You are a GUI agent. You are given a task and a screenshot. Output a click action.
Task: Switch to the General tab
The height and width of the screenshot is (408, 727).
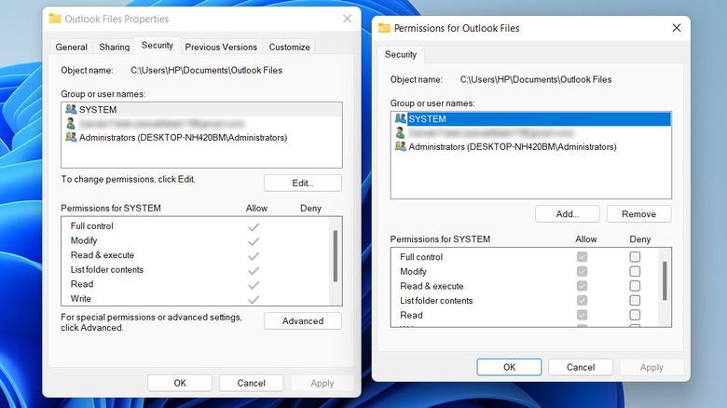(72, 47)
